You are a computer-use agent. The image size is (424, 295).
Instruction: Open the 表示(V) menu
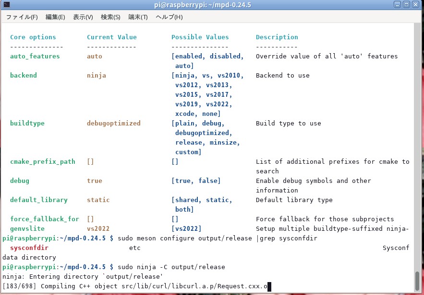pyautogui.click(x=83, y=17)
